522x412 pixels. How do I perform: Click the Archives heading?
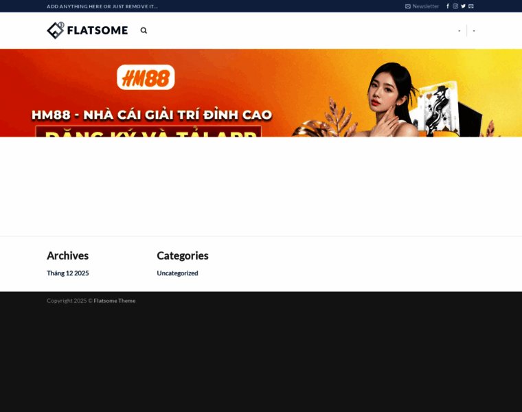tap(67, 255)
